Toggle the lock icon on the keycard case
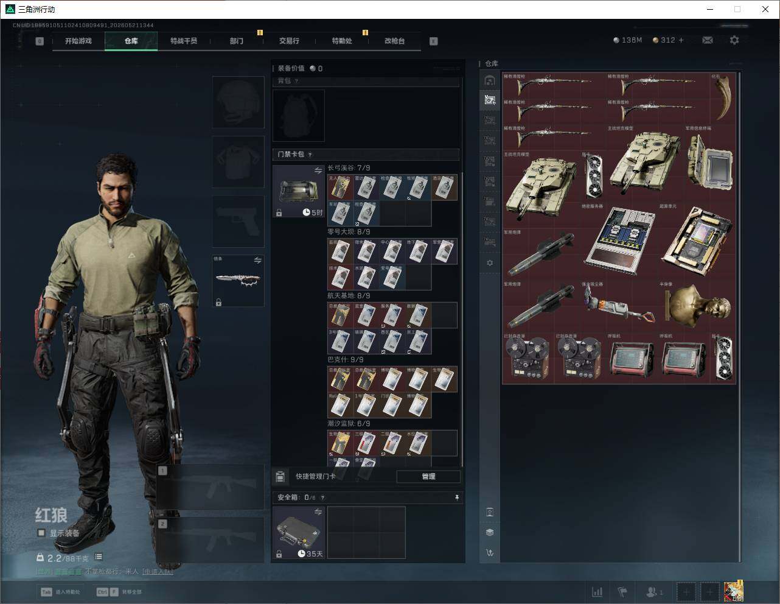This screenshot has width=780, height=604. (279, 212)
